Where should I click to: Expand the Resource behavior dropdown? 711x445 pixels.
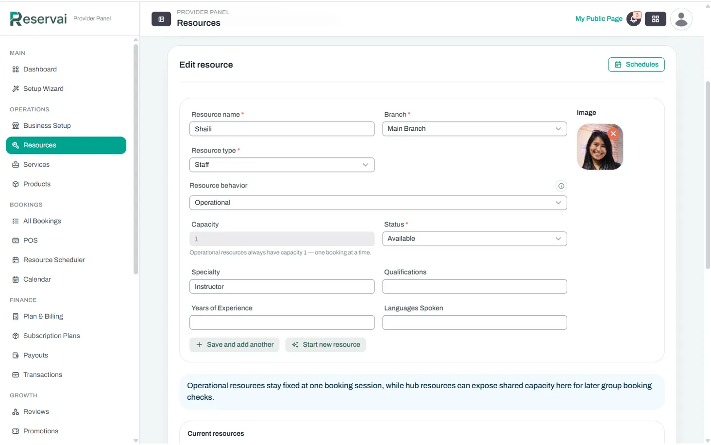pyautogui.click(x=378, y=203)
